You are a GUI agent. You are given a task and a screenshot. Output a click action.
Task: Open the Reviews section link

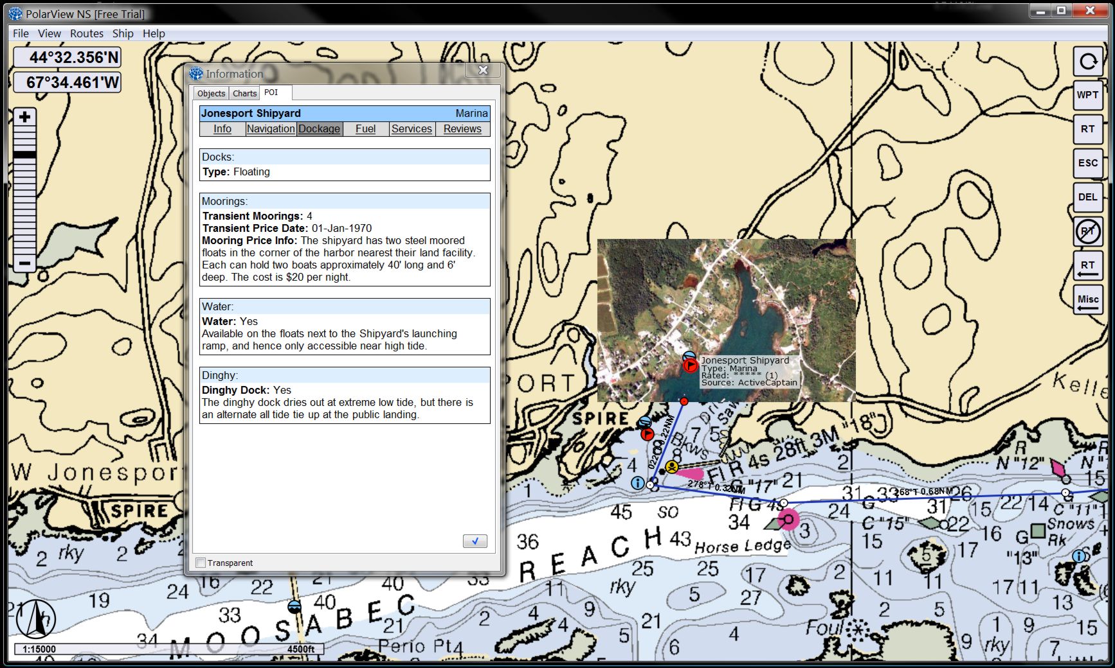[462, 128]
